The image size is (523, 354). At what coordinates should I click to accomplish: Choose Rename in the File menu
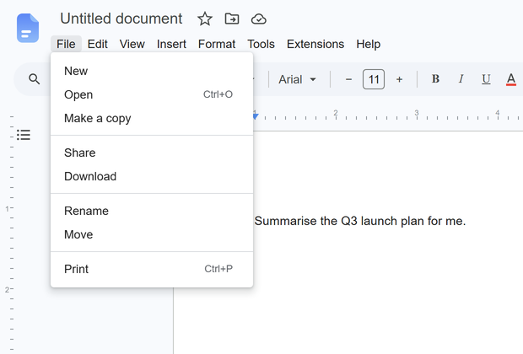152,211
